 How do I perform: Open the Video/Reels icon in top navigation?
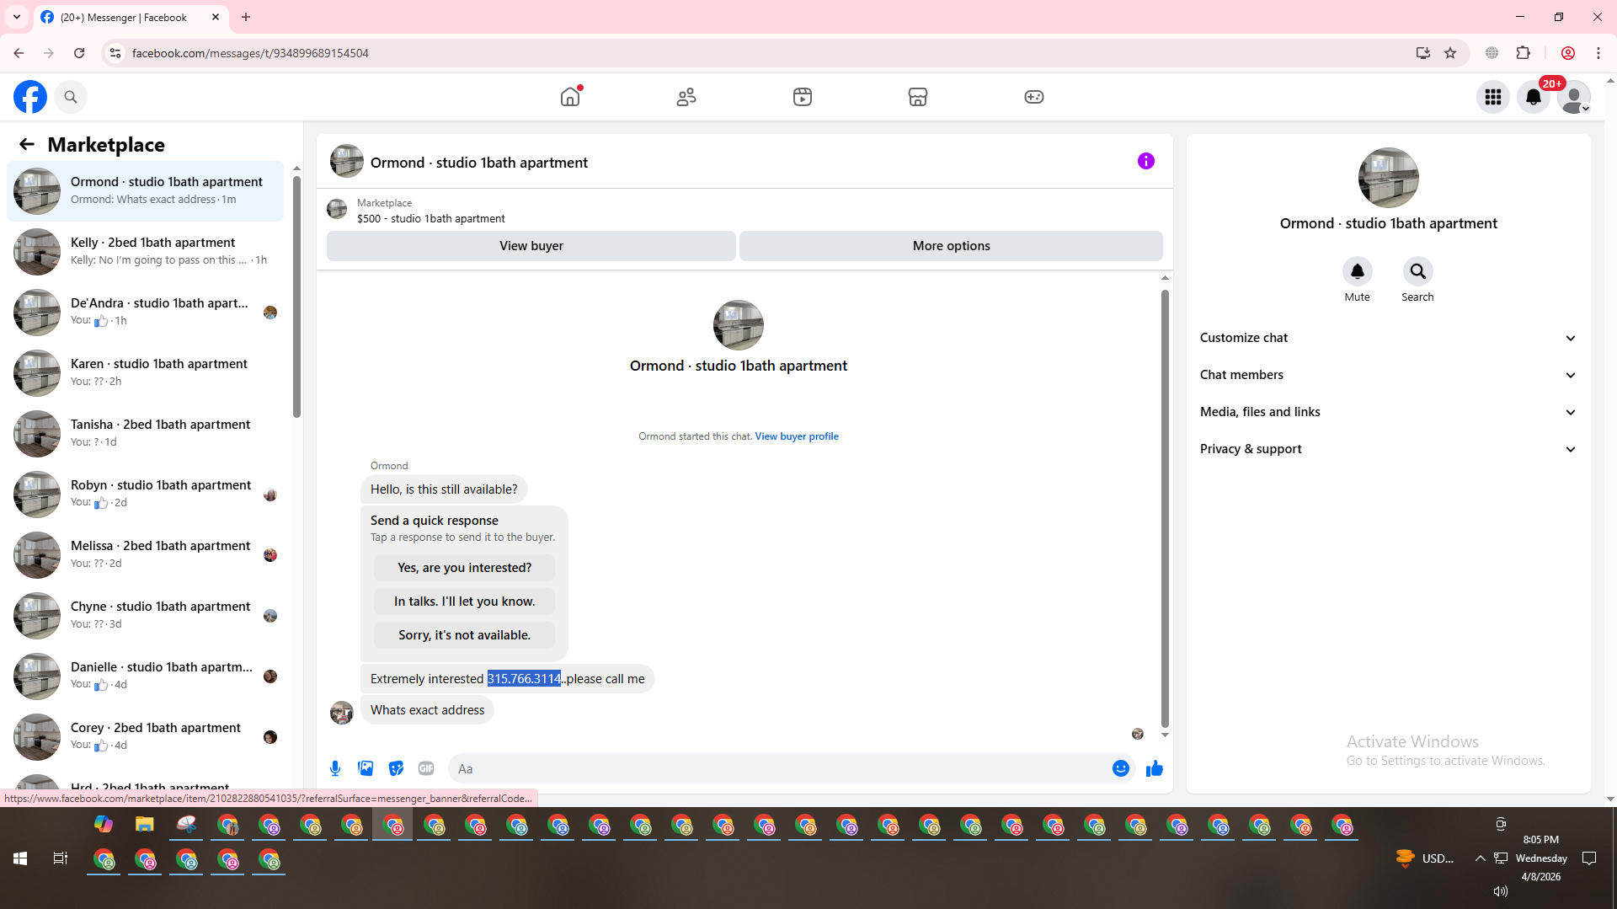[803, 97]
